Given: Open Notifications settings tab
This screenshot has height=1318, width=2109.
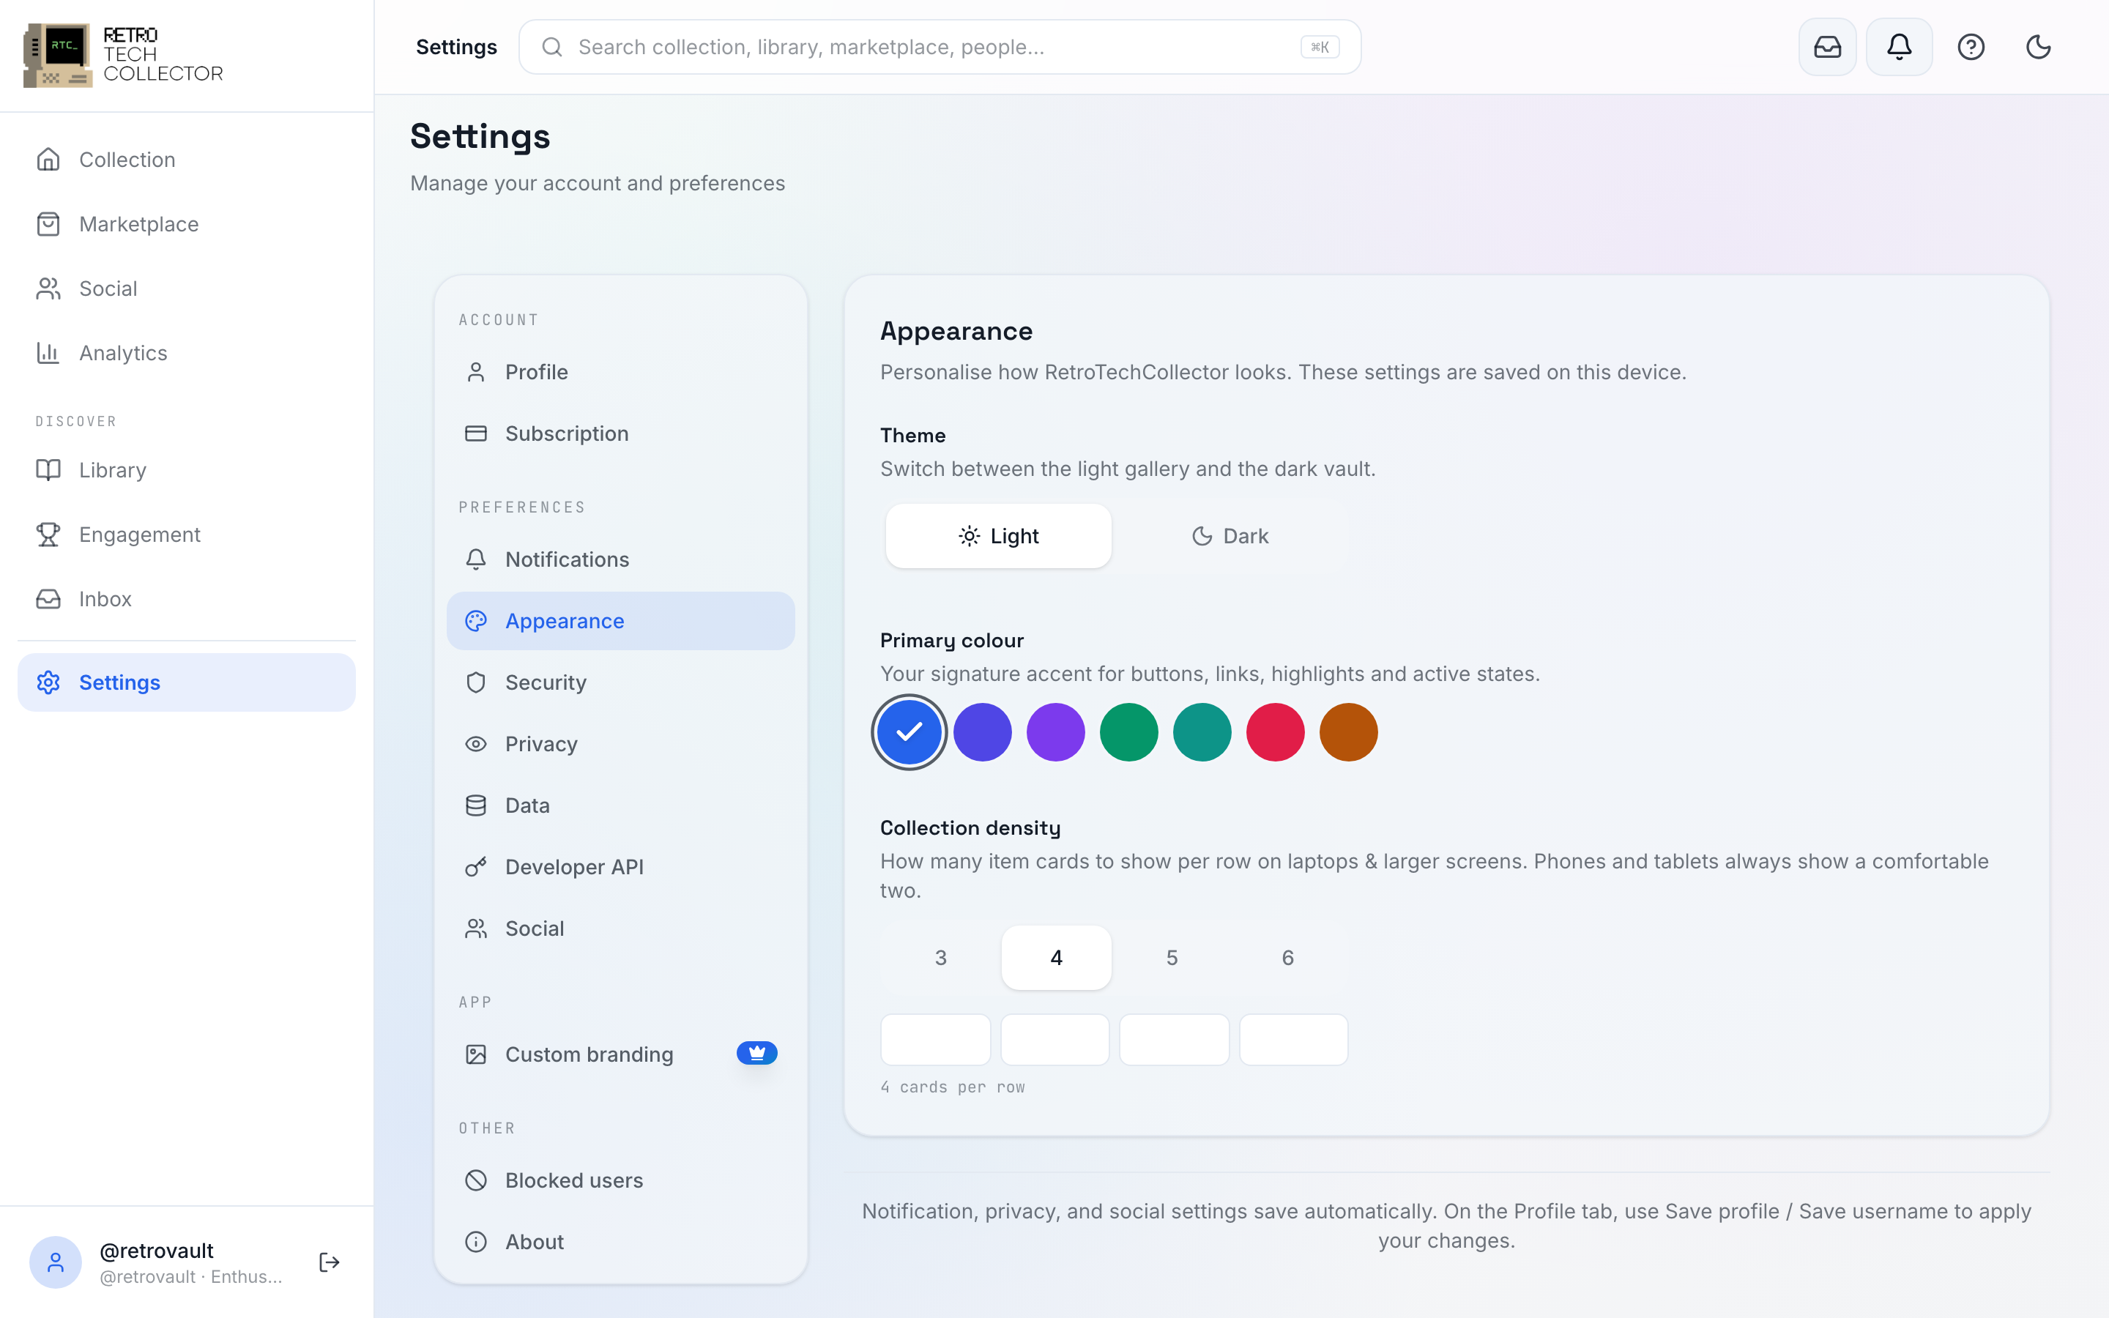Looking at the screenshot, I should [x=620, y=559].
